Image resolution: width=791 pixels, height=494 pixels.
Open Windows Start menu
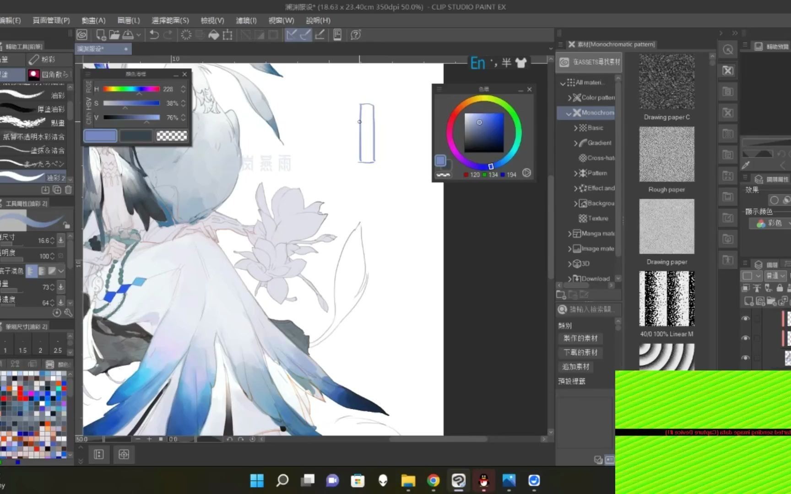coord(257,480)
